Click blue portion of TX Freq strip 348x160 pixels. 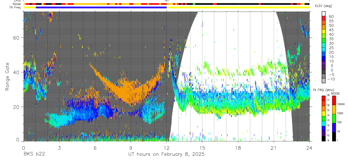click(101, 7)
